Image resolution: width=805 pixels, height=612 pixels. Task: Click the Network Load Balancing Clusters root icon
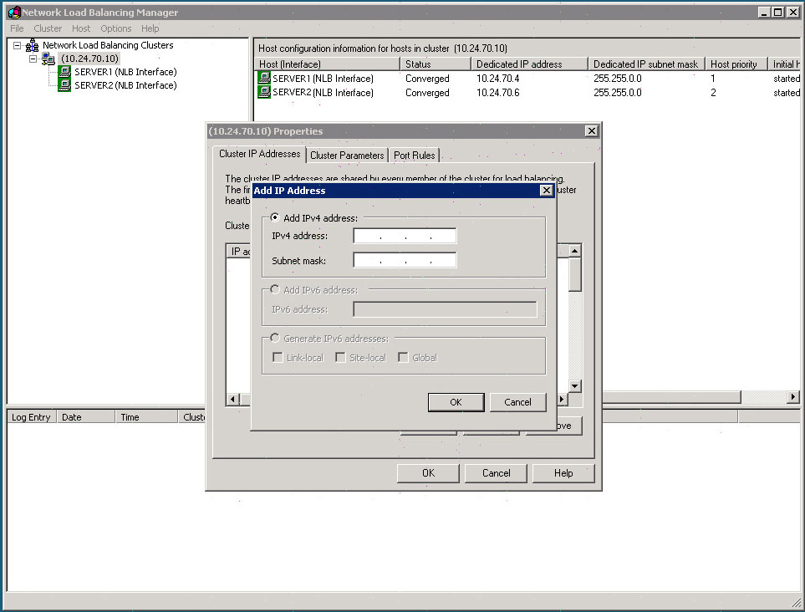click(x=32, y=45)
